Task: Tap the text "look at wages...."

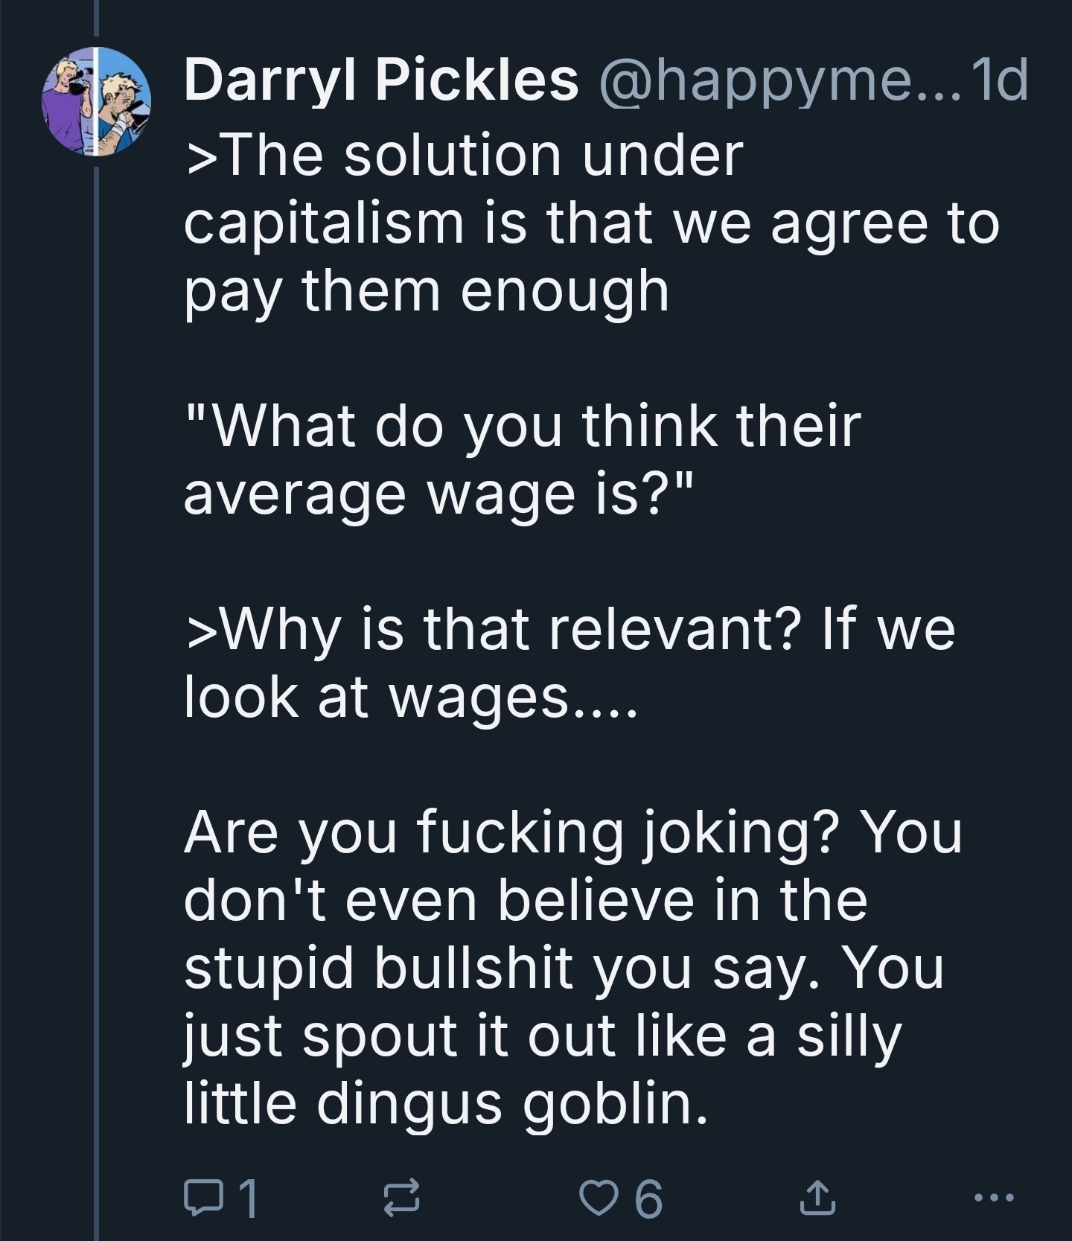Action: pos(410,698)
